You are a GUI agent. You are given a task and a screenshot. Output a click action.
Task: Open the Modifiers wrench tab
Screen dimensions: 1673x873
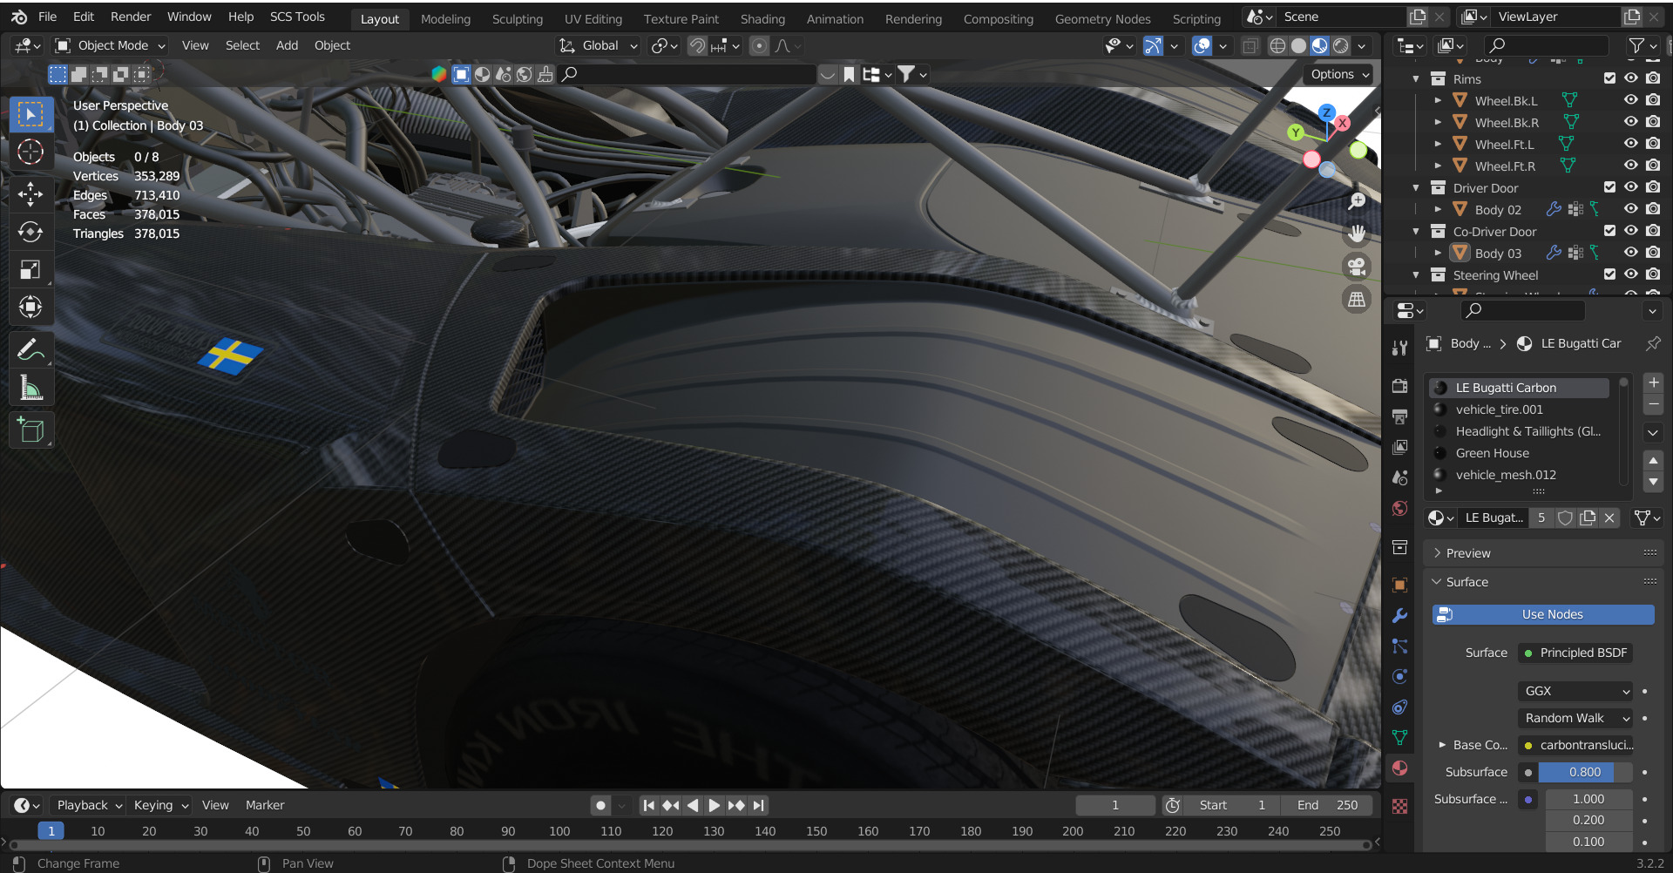pyautogui.click(x=1400, y=615)
